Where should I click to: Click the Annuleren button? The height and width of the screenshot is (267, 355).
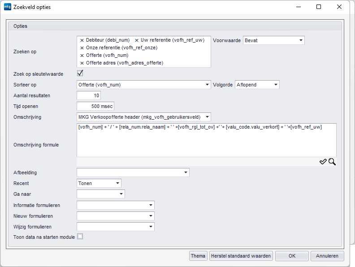[327, 256]
